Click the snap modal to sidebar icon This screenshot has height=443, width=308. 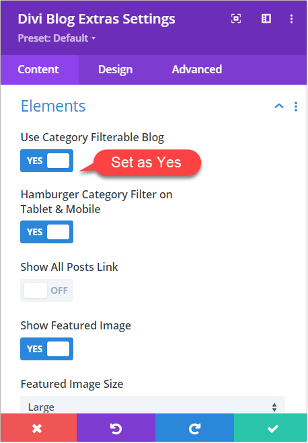click(x=266, y=19)
